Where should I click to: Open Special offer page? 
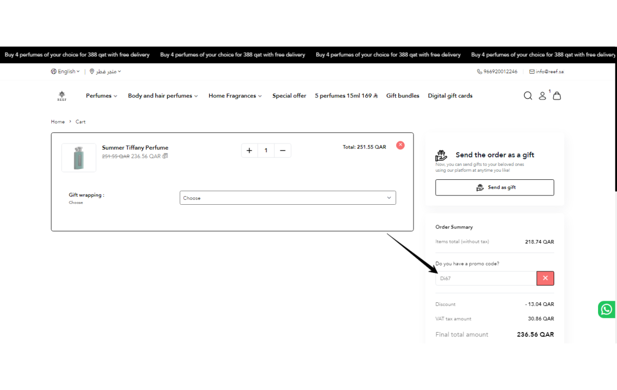[x=289, y=96]
